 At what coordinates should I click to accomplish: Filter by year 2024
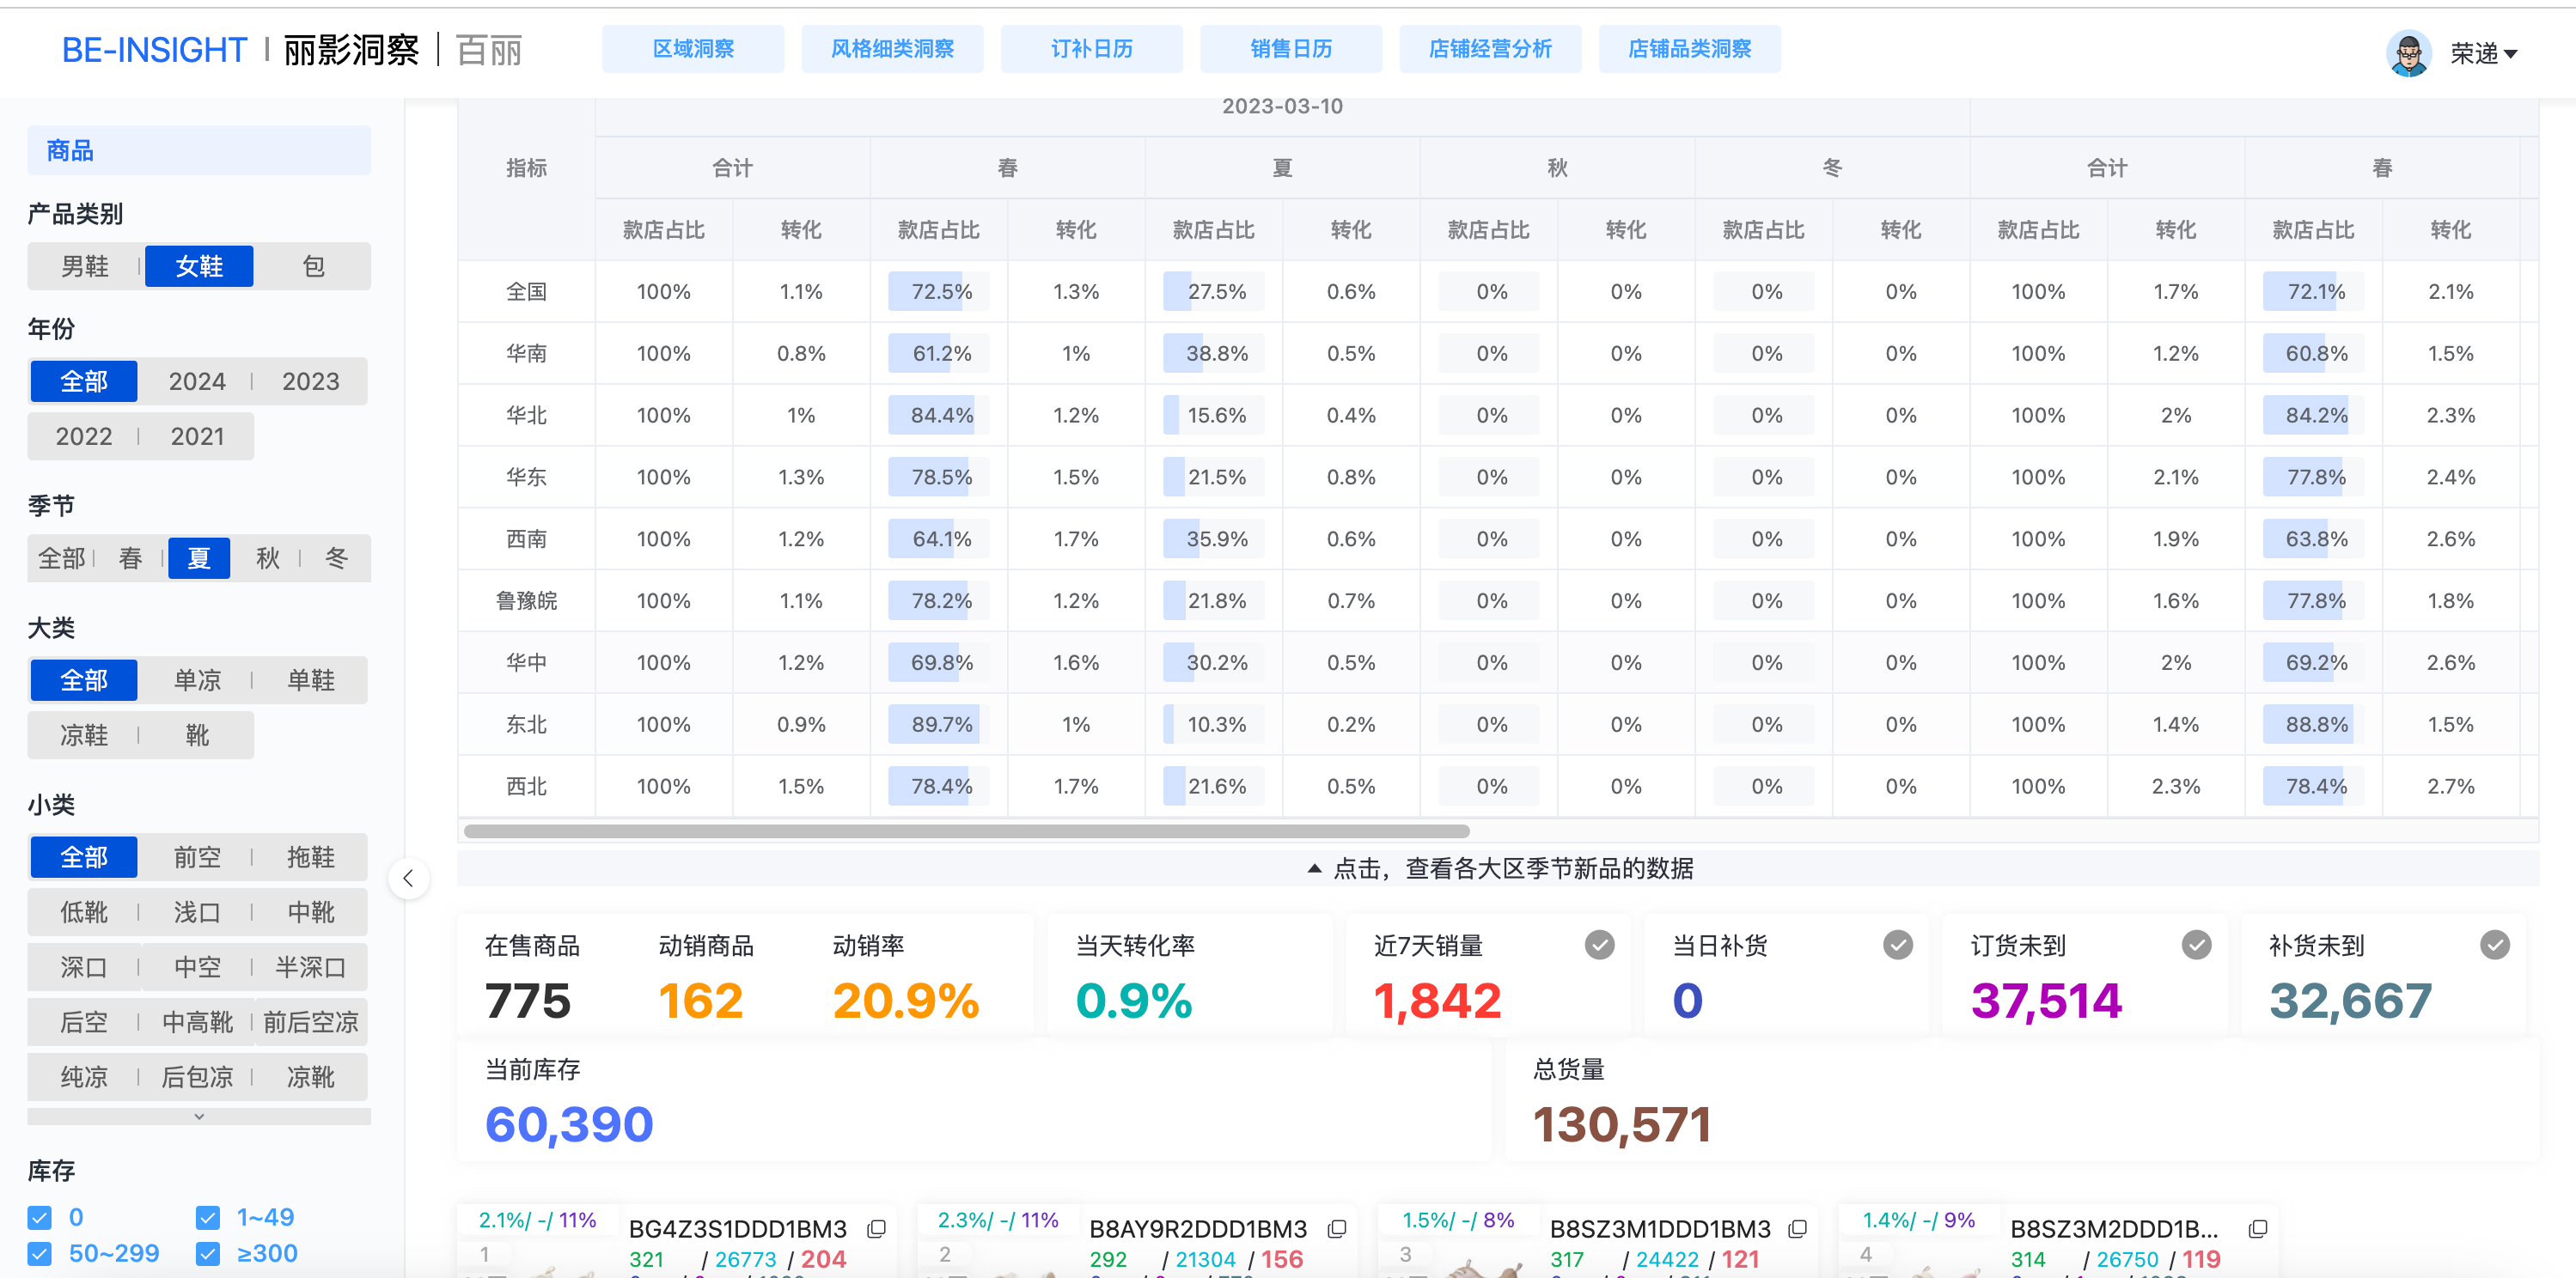point(197,380)
